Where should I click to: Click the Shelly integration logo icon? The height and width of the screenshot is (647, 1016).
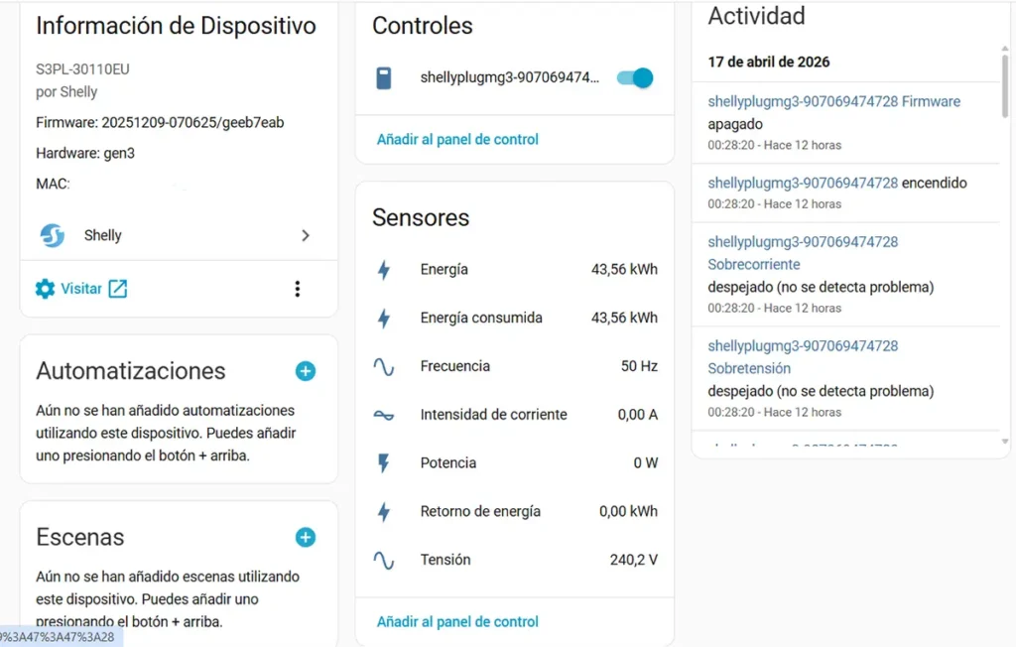pyautogui.click(x=53, y=235)
